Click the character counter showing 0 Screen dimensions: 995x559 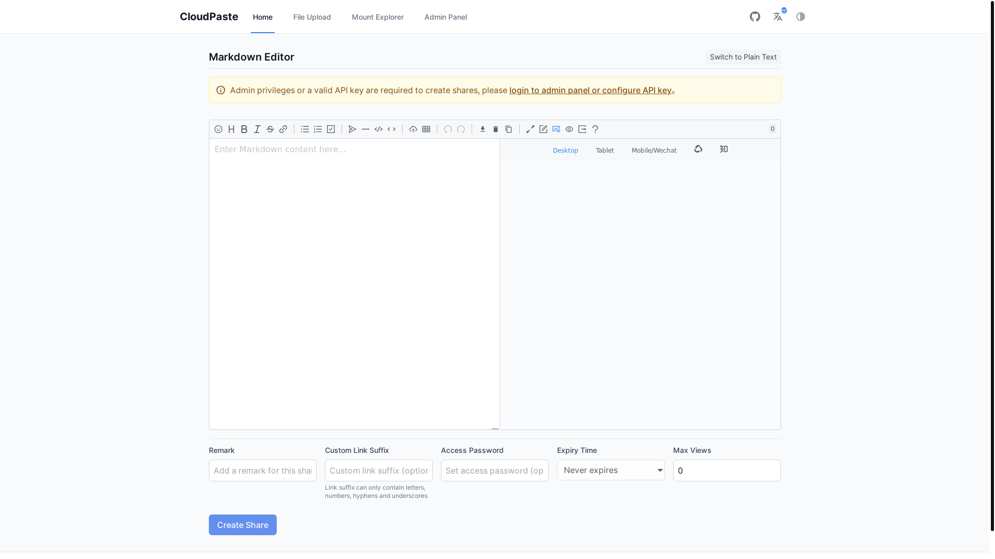click(x=772, y=129)
